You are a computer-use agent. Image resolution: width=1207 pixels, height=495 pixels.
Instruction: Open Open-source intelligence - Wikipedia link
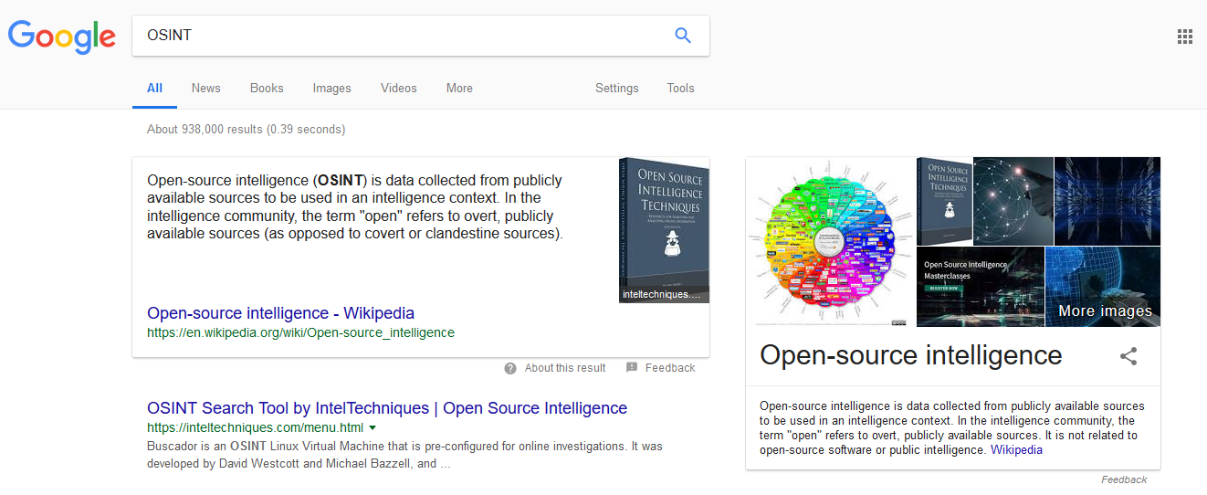coord(280,313)
